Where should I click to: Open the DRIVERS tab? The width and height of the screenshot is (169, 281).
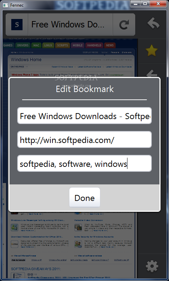(x=23, y=45)
